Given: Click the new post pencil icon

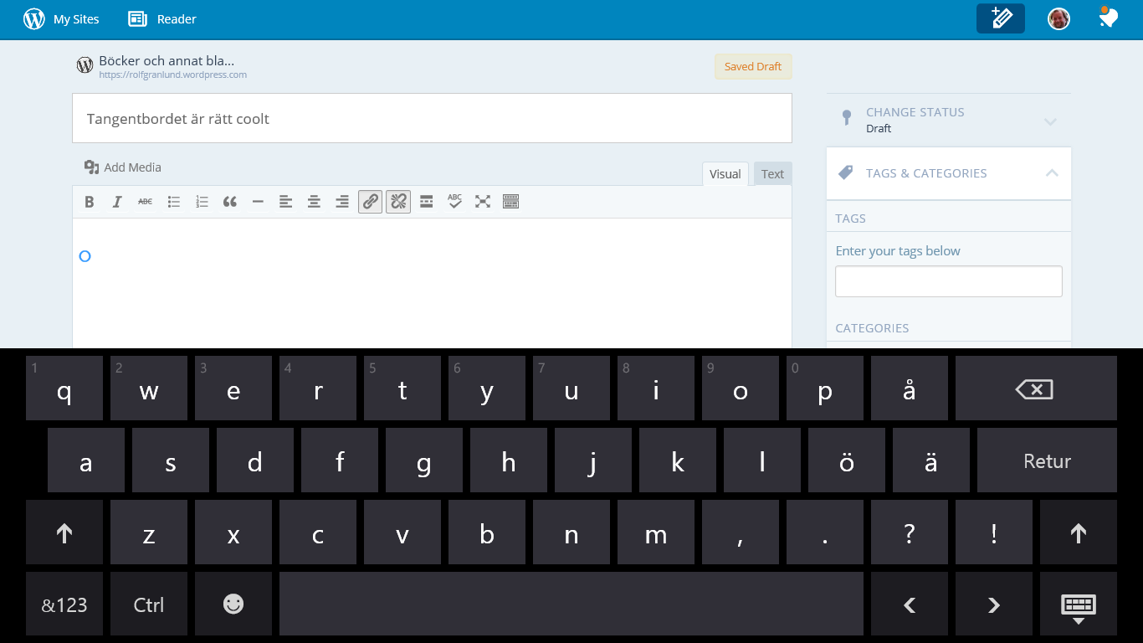Looking at the screenshot, I should click(x=1000, y=18).
